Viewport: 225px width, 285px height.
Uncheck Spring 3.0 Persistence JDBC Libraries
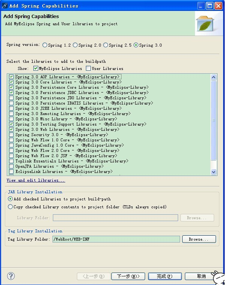point(11,93)
